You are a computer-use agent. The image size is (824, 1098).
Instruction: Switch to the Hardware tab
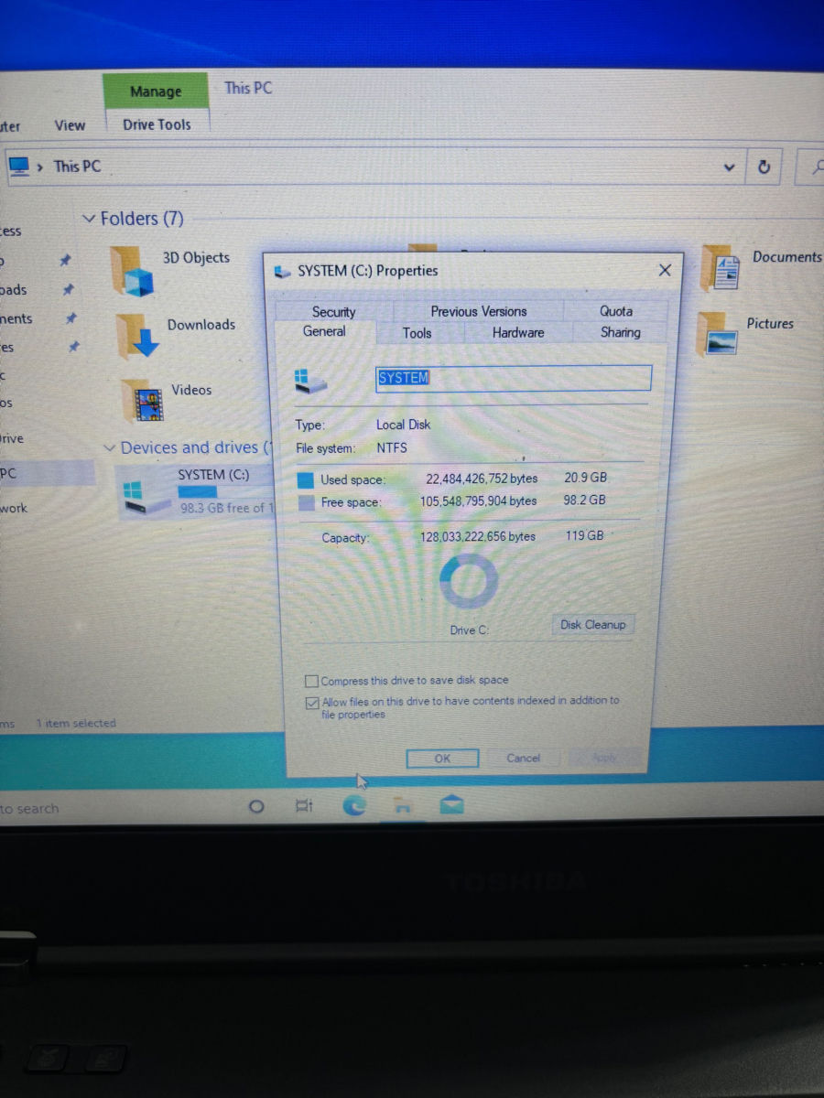518,333
